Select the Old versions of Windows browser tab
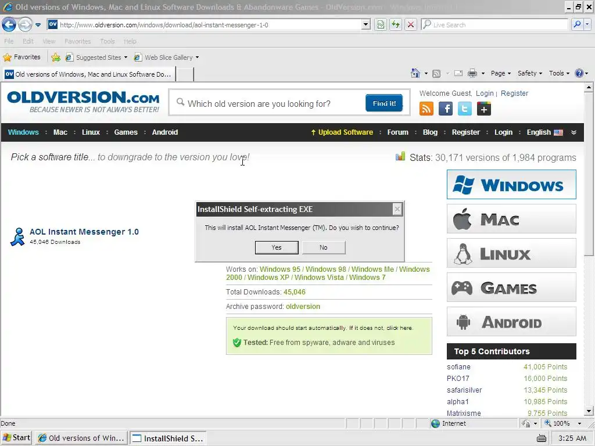This screenshot has height=446, width=595. (x=88, y=74)
